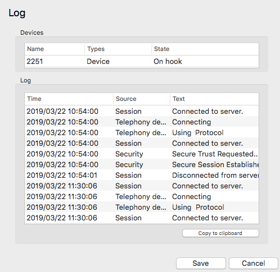Select the 11:30:06 Using Protocol entry

point(142,207)
